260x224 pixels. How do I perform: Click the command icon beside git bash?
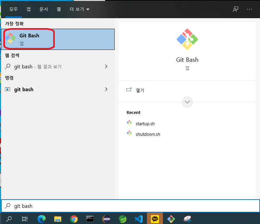(8, 89)
